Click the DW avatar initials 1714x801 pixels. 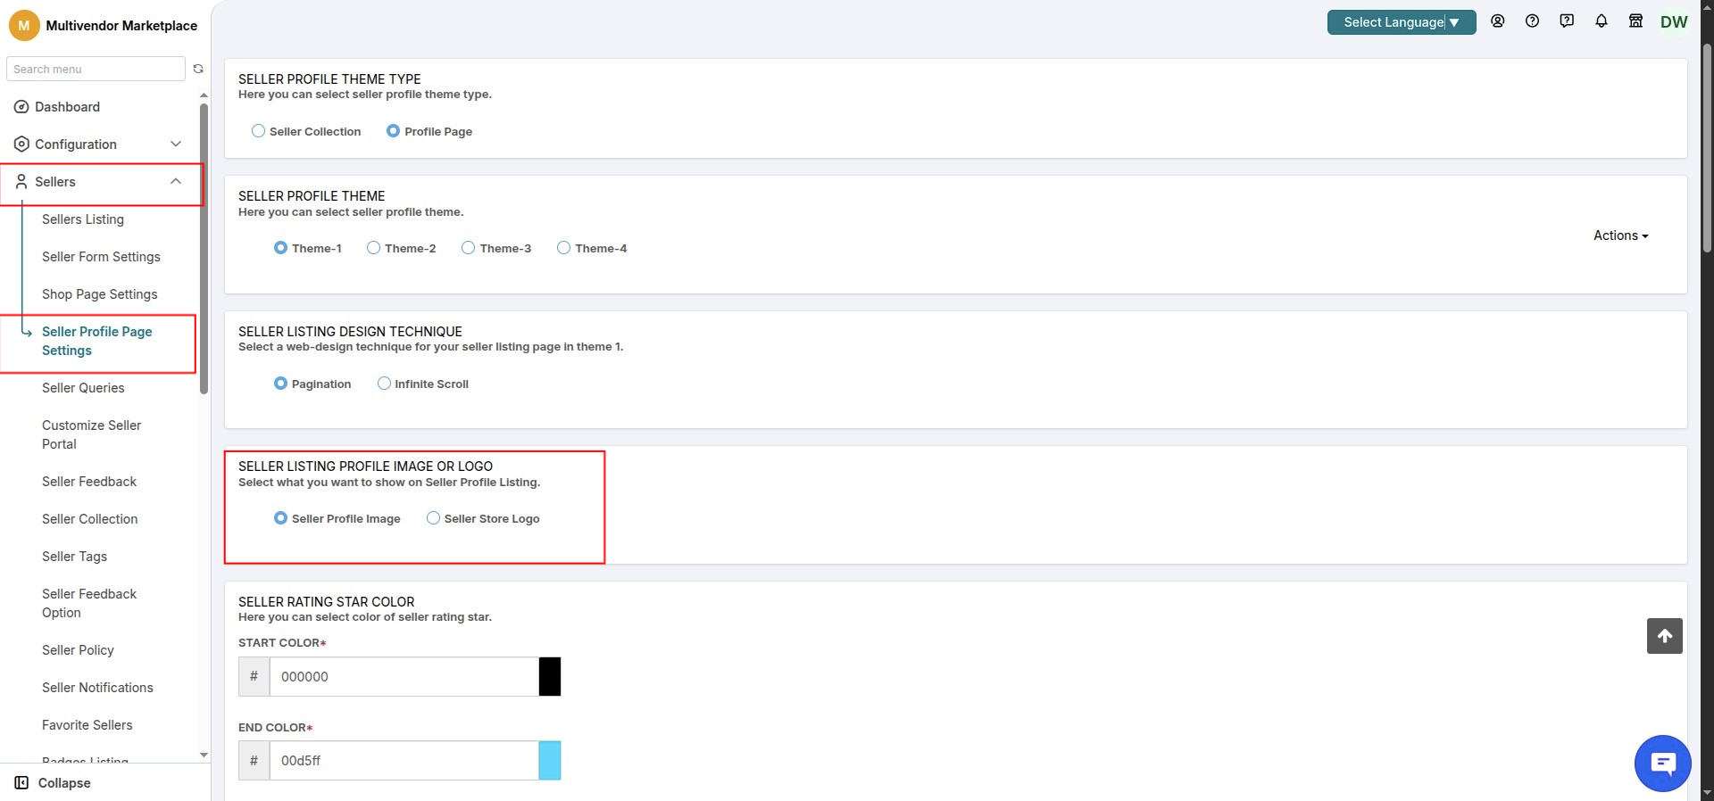click(x=1674, y=22)
